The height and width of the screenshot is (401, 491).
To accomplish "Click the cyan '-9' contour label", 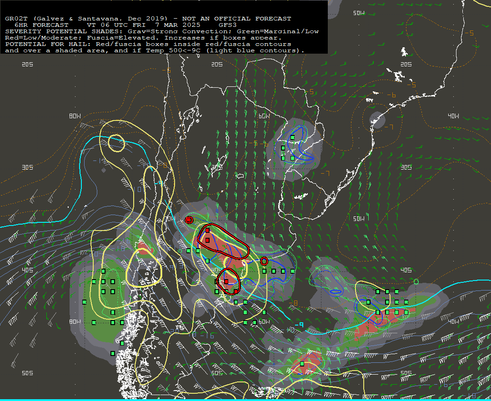I will coord(299,325).
